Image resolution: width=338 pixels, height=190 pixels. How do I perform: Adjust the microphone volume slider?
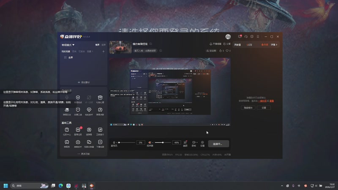pos(127,143)
